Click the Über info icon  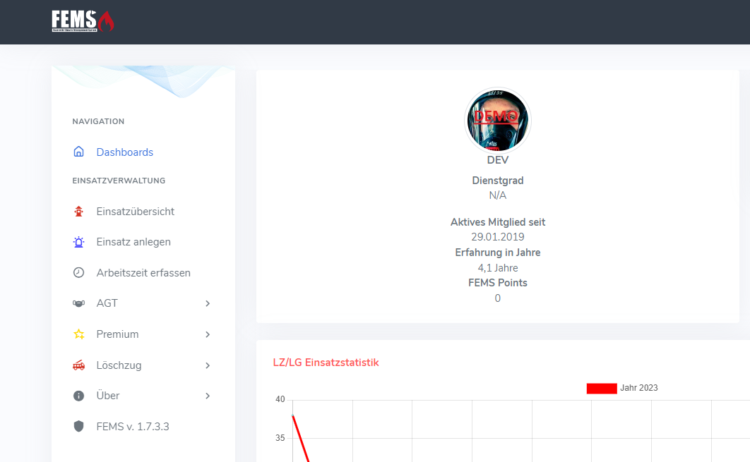point(78,396)
